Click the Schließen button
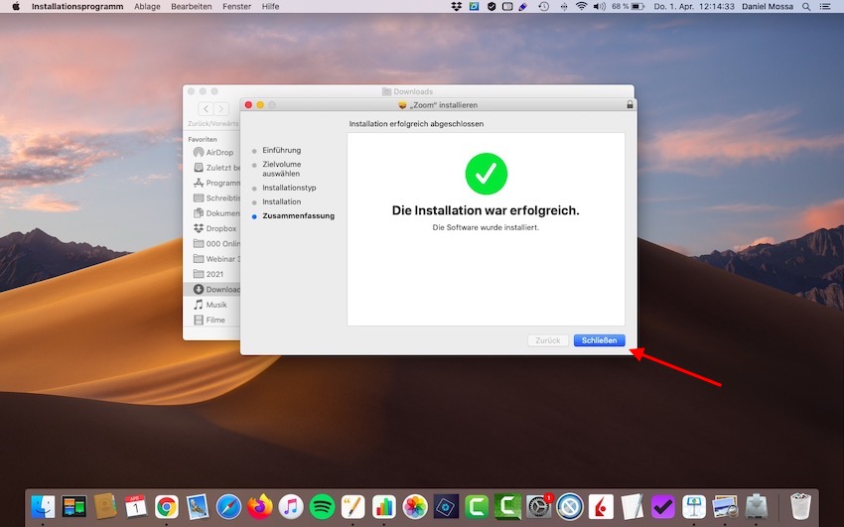The image size is (844, 527). (x=599, y=340)
